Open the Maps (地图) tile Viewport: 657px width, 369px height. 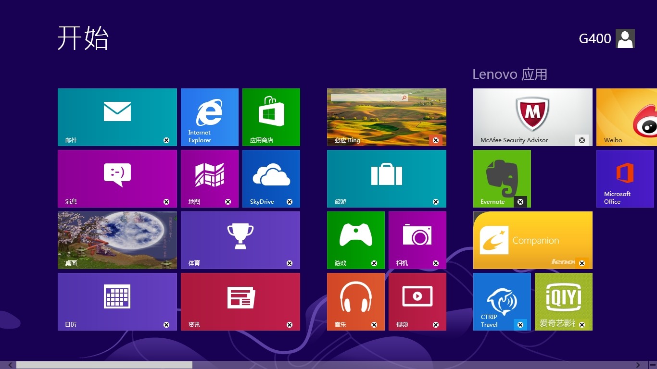tap(210, 179)
